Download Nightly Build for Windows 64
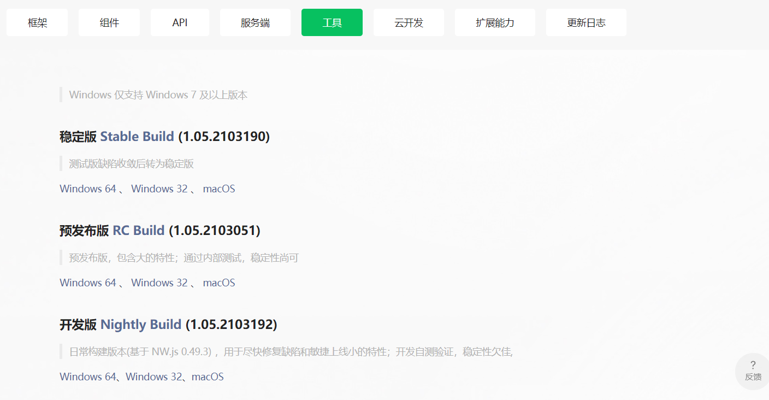 [x=88, y=377]
